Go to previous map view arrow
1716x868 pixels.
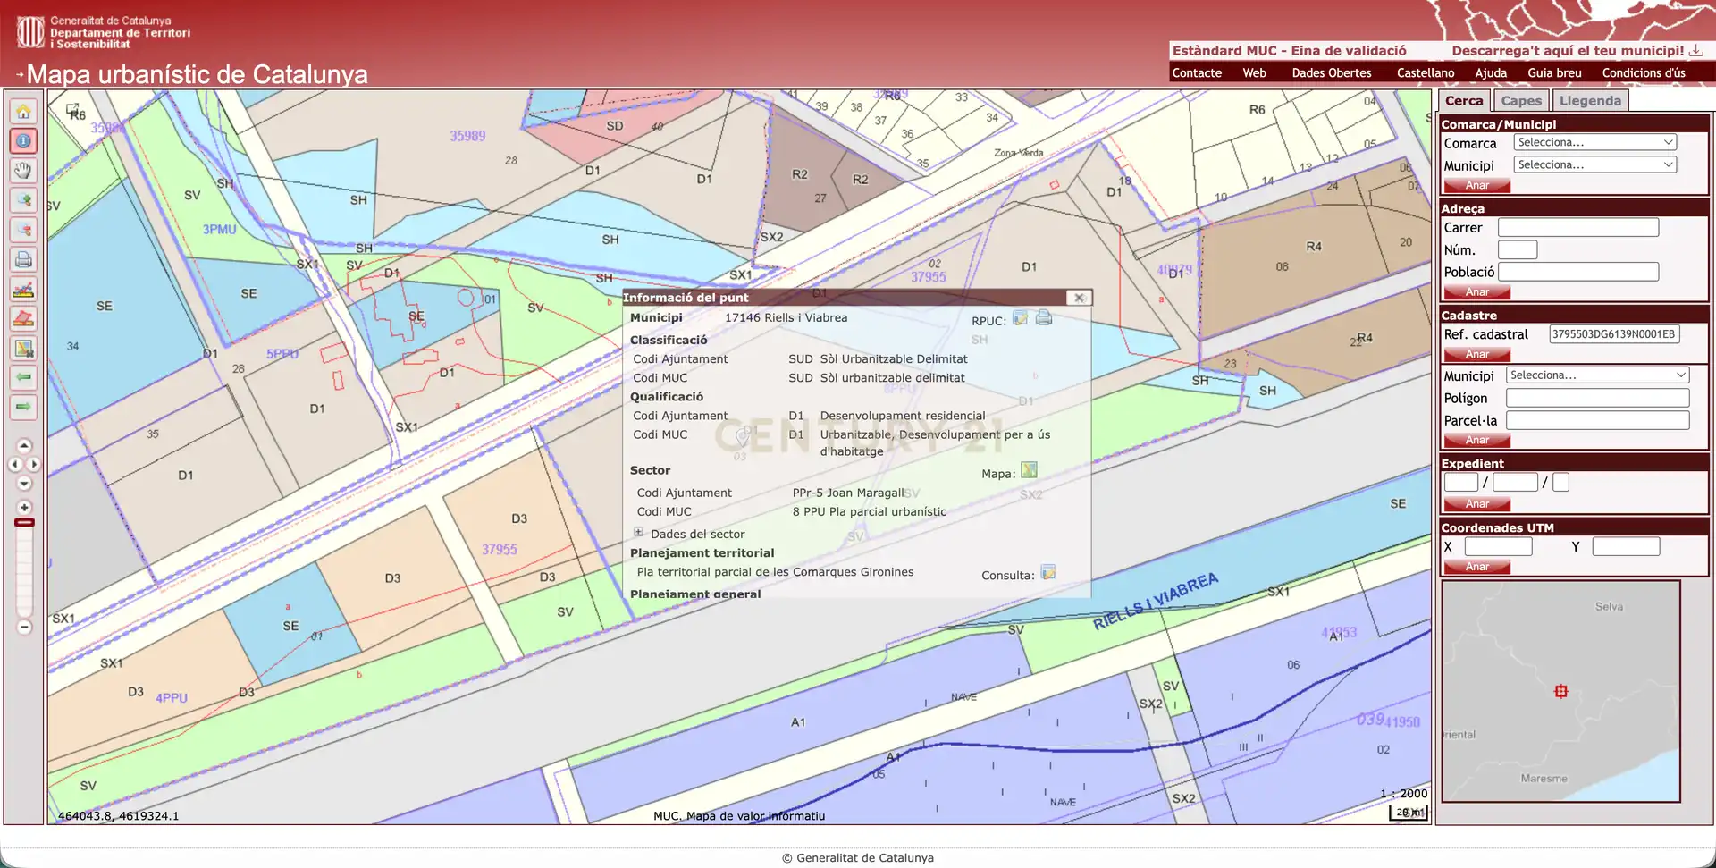[24, 377]
